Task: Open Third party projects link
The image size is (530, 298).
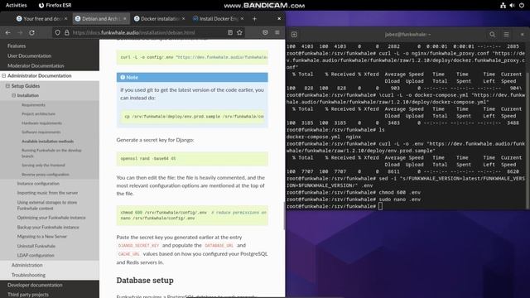Action: (28, 295)
